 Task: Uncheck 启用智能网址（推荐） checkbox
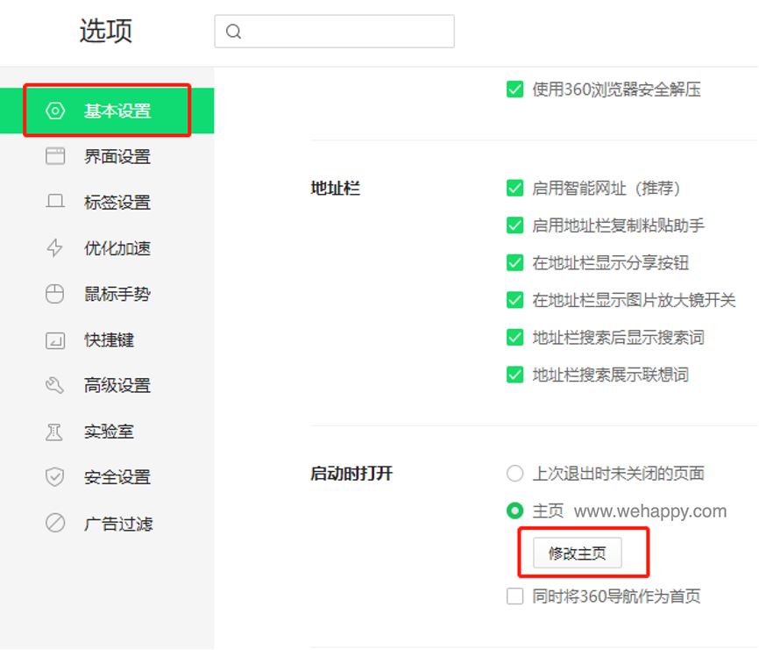tap(514, 189)
